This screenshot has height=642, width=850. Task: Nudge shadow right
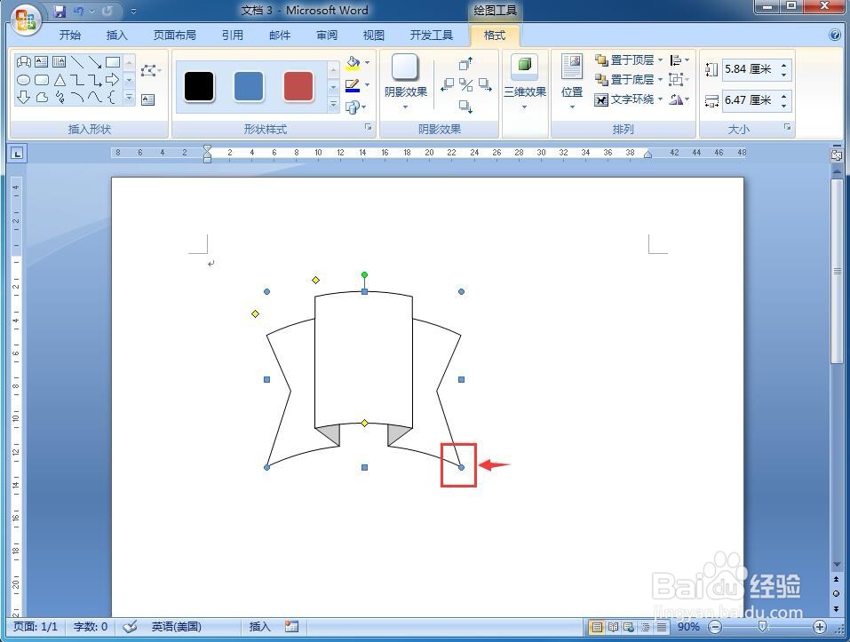click(x=485, y=84)
